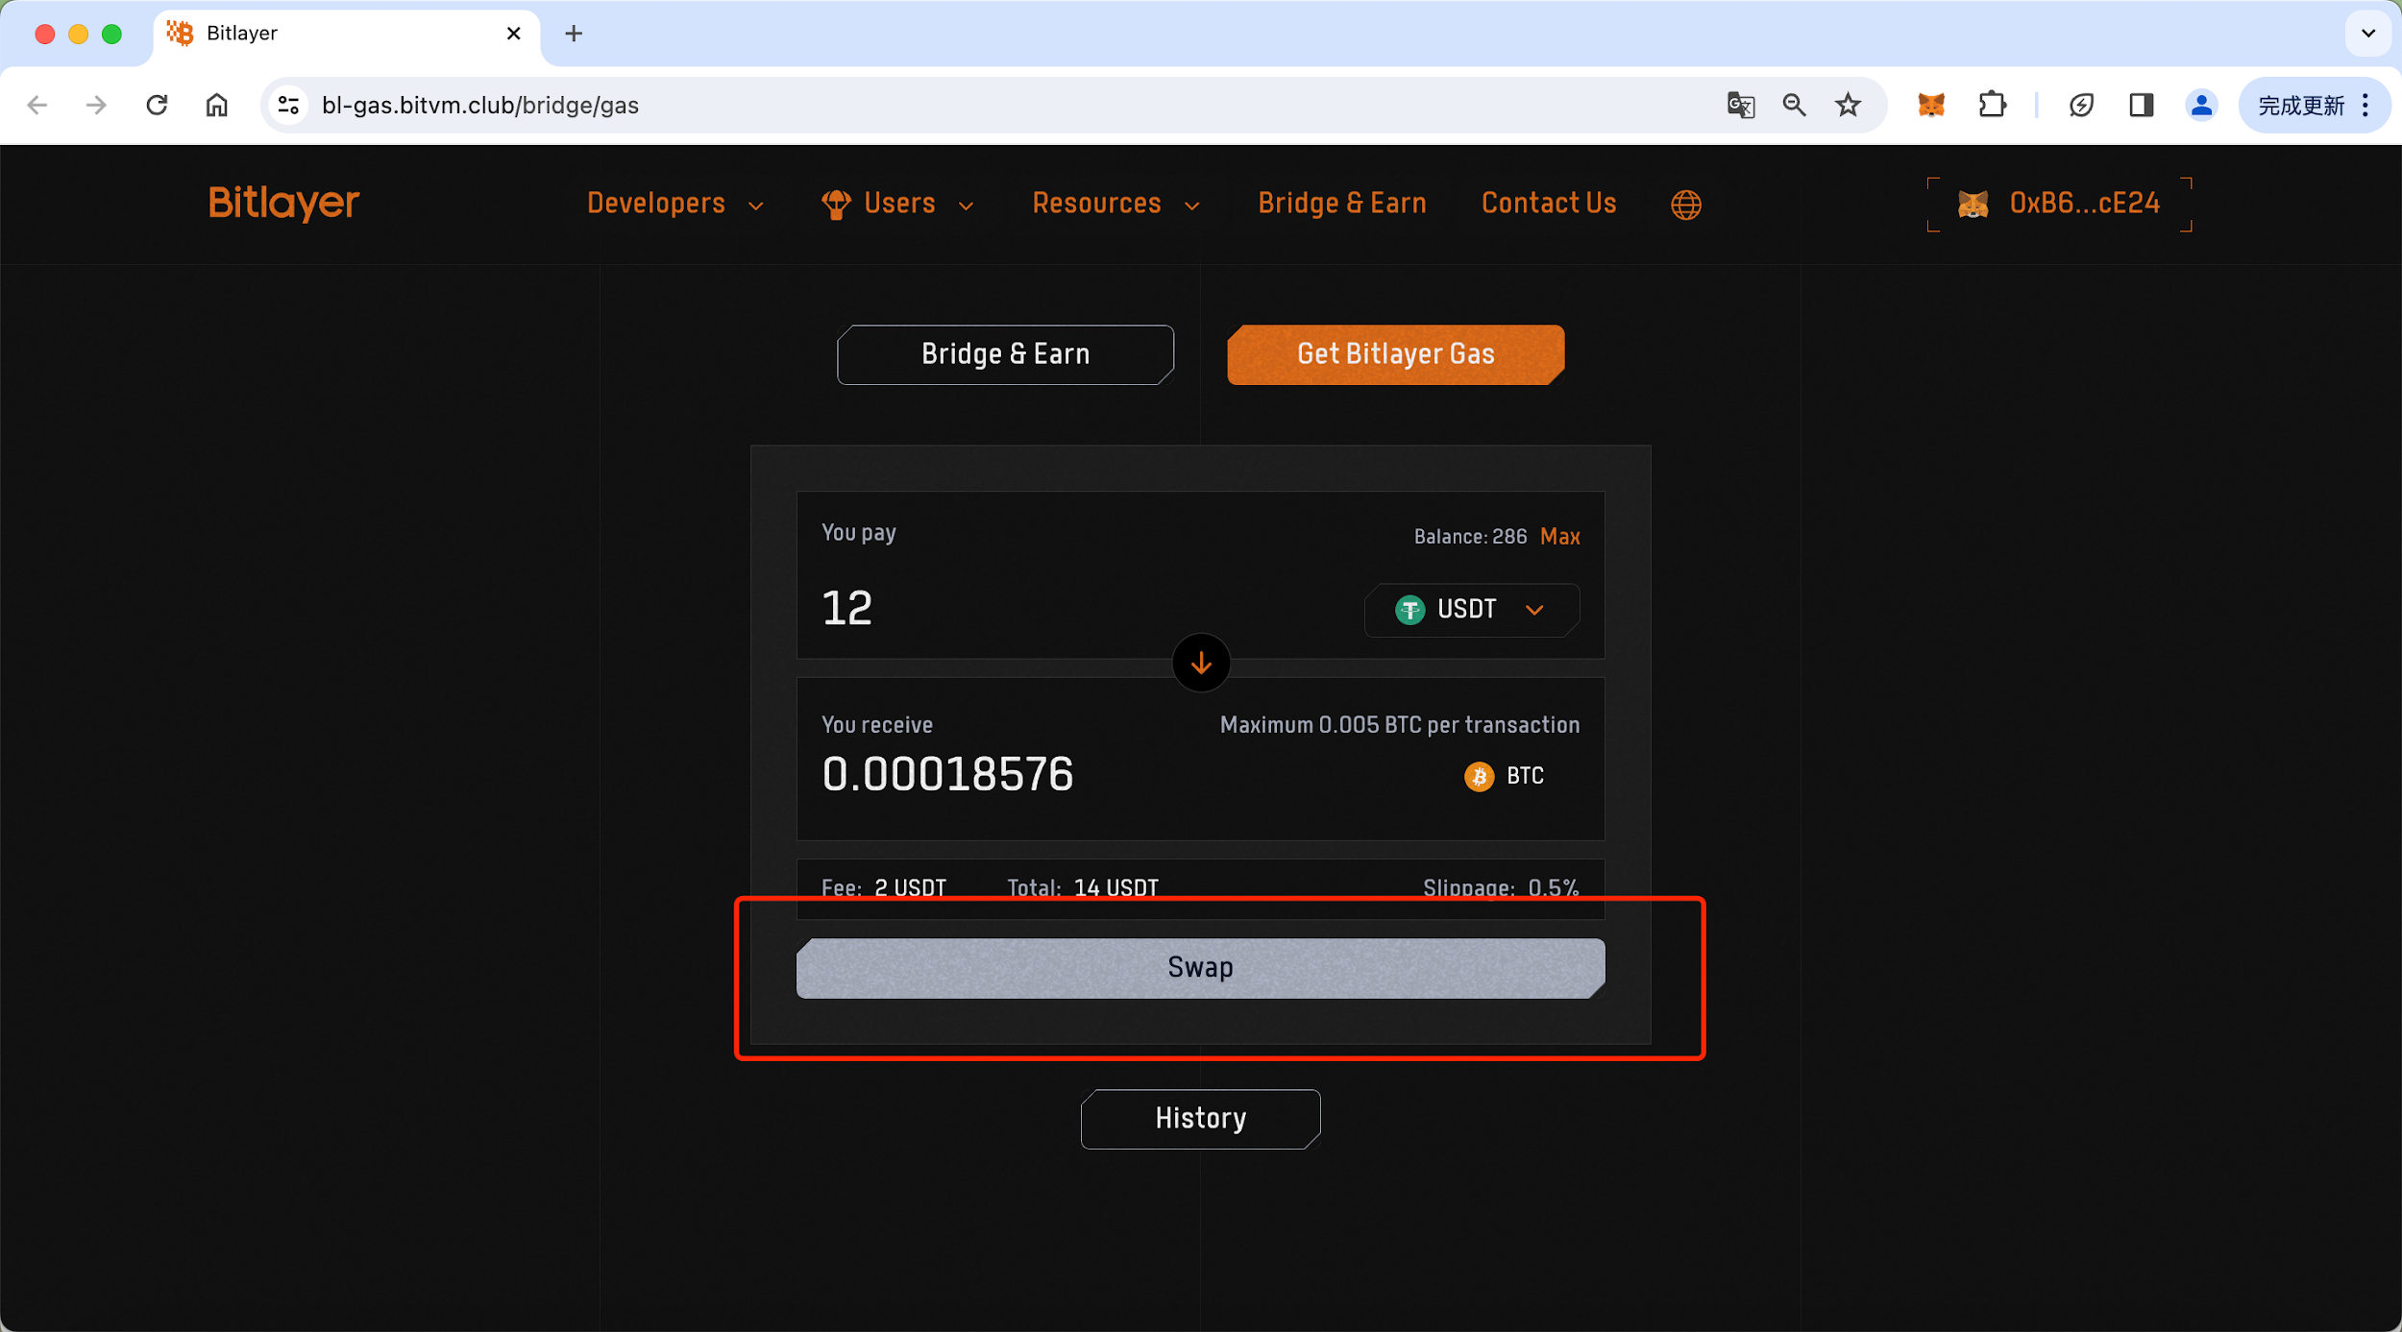
Task: Open the USDT token dropdown
Action: (x=1471, y=610)
